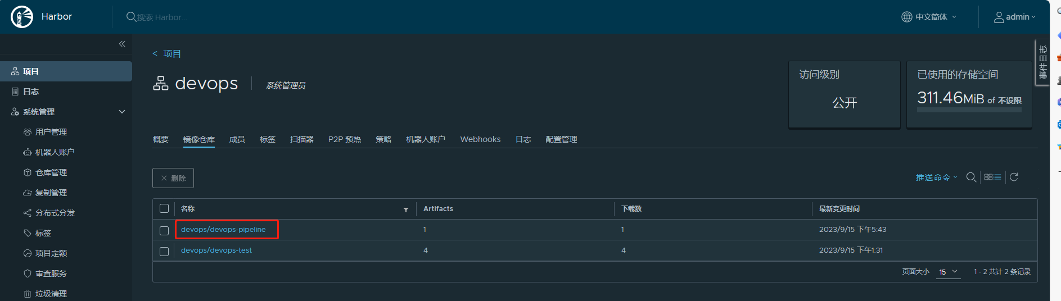Change page size dropdown from 15
The image size is (1061, 301).
point(948,272)
